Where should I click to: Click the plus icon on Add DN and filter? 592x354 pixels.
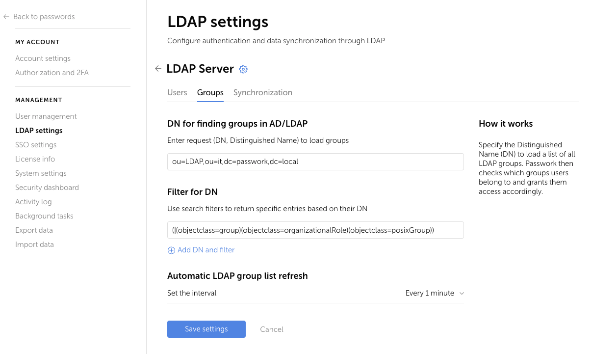171,250
